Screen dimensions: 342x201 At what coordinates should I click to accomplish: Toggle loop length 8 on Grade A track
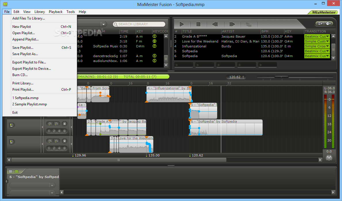click(64, 131)
